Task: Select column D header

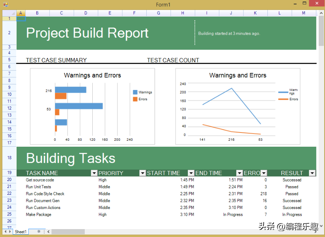Action: click(86, 13)
